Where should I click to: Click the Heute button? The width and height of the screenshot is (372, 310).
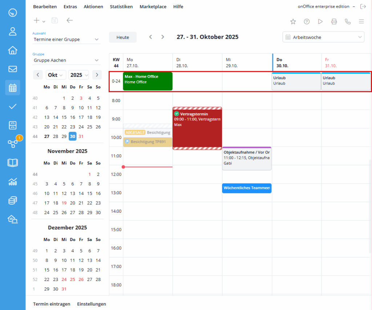coord(122,37)
